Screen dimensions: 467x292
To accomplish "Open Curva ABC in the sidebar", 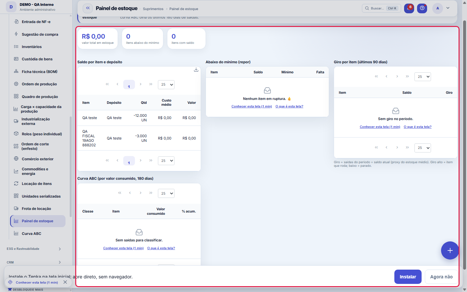I will tap(38, 234).
